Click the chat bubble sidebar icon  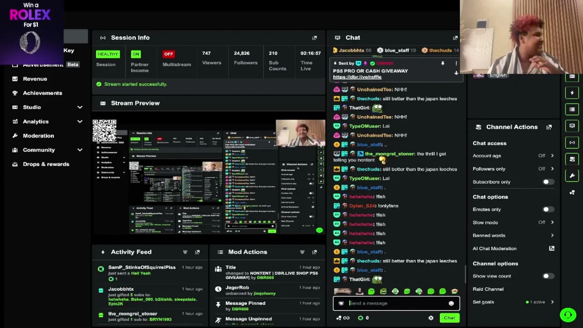[572, 126]
